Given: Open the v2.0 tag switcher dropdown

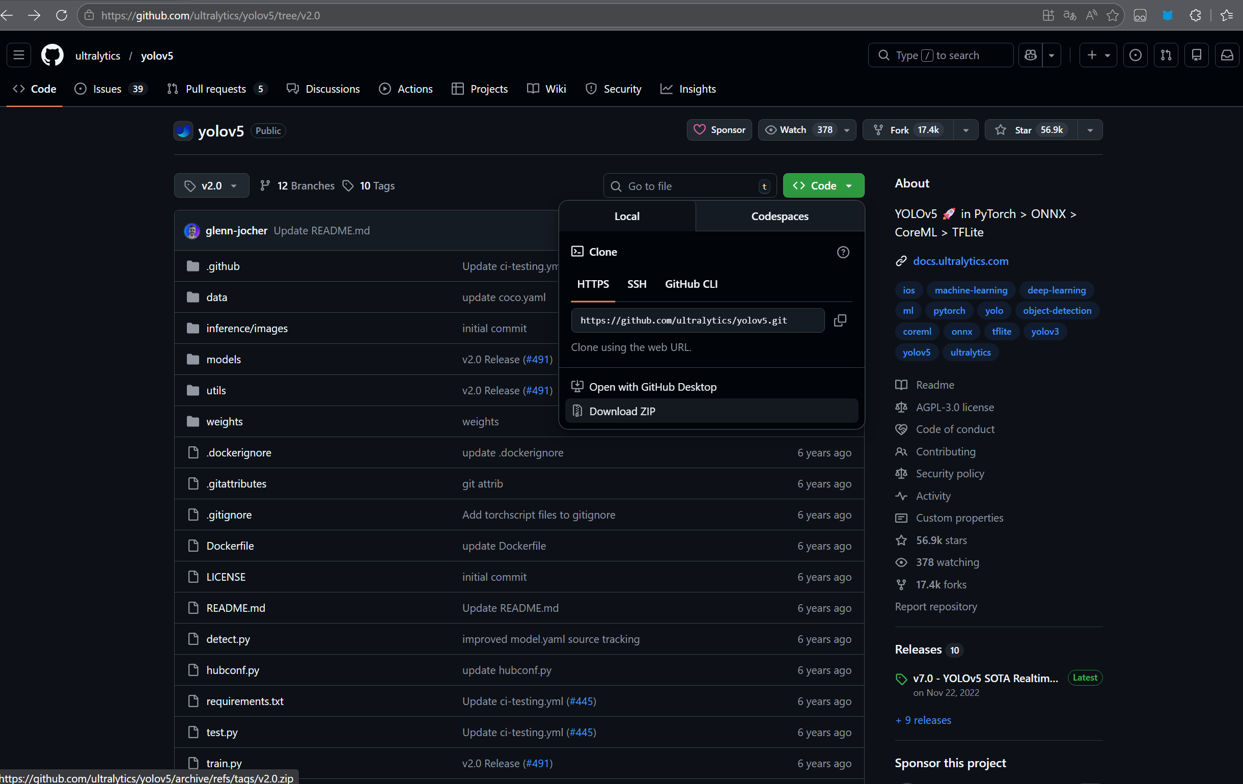Looking at the screenshot, I should 211,186.
